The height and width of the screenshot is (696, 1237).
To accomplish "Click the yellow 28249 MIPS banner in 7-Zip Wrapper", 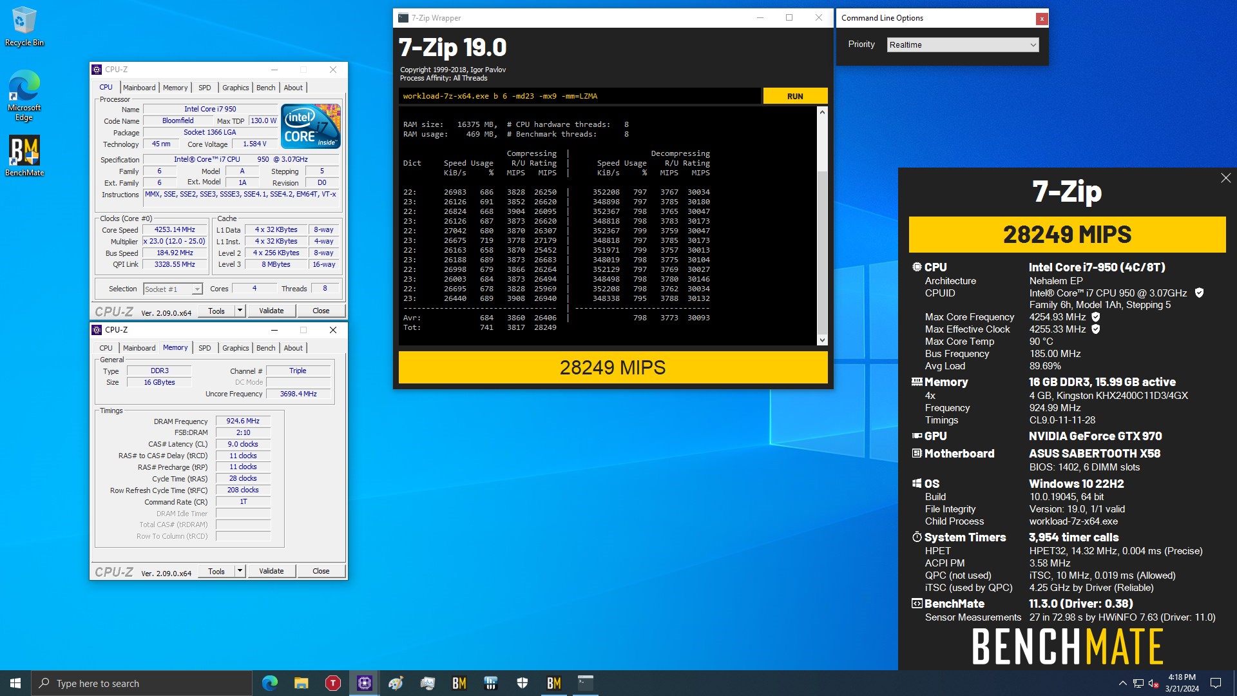I will [x=613, y=367].
